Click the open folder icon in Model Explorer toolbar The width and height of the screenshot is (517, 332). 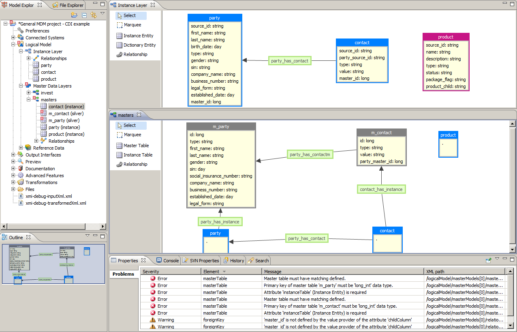(x=75, y=15)
